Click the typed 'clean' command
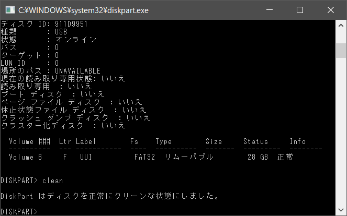The height and width of the screenshot is (216, 347). 52,181
